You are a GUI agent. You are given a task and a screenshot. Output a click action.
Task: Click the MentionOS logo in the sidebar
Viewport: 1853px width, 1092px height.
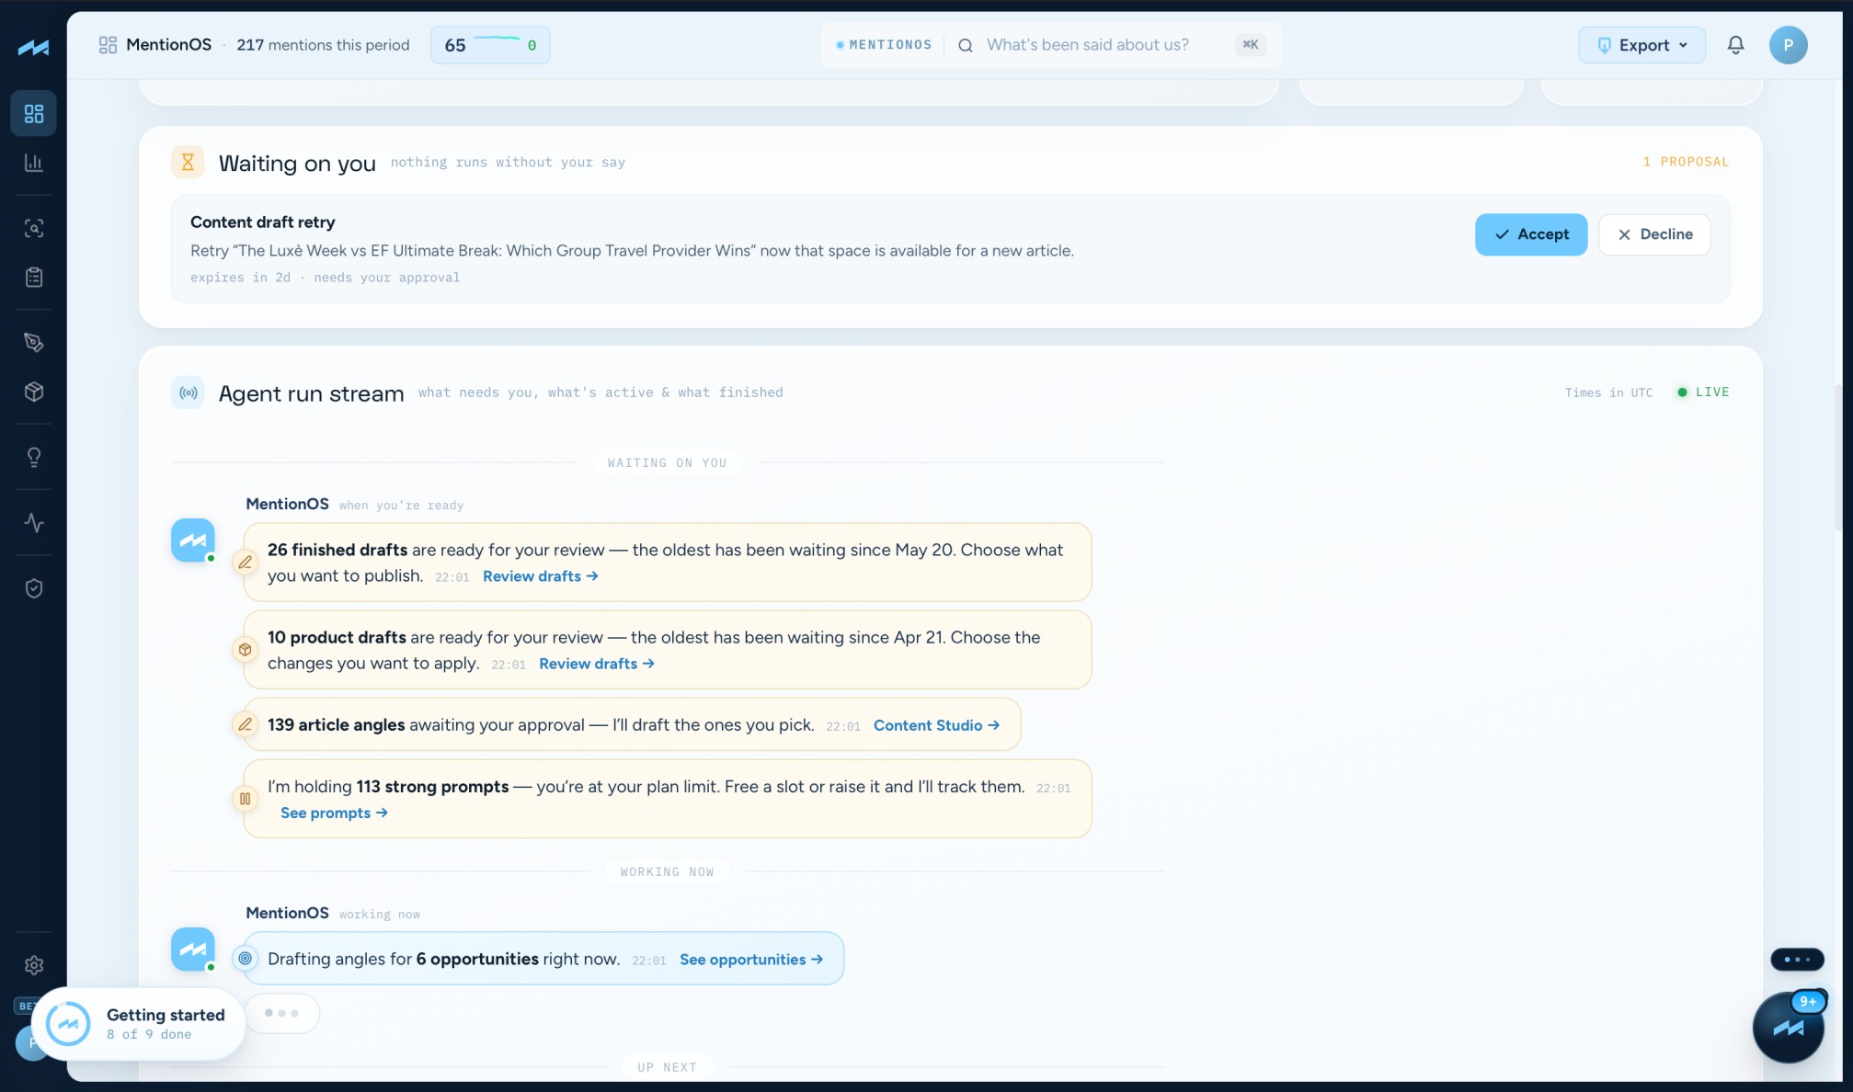point(33,47)
